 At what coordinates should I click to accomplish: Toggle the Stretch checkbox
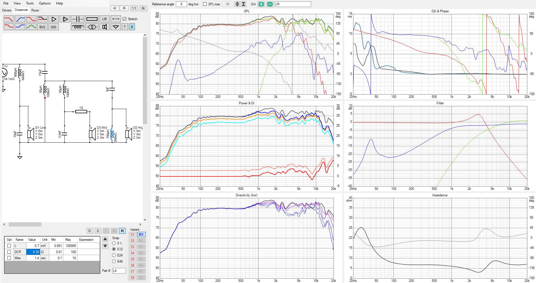tap(125, 19)
